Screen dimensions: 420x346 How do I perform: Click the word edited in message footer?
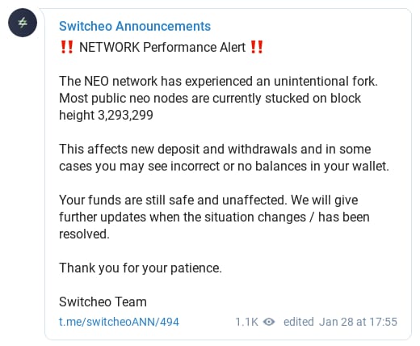(x=299, y=322)
